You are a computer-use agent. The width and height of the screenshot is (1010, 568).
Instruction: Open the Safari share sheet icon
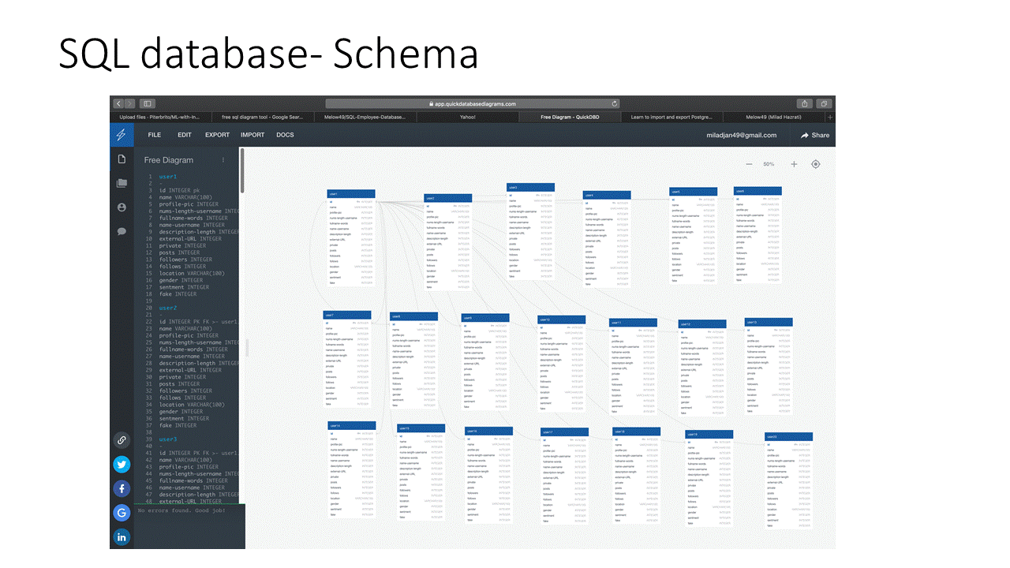(x=804, y=103)
